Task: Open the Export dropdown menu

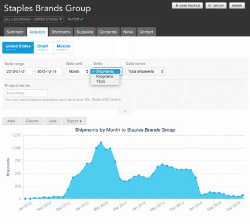Action: (x=74, y=121)
